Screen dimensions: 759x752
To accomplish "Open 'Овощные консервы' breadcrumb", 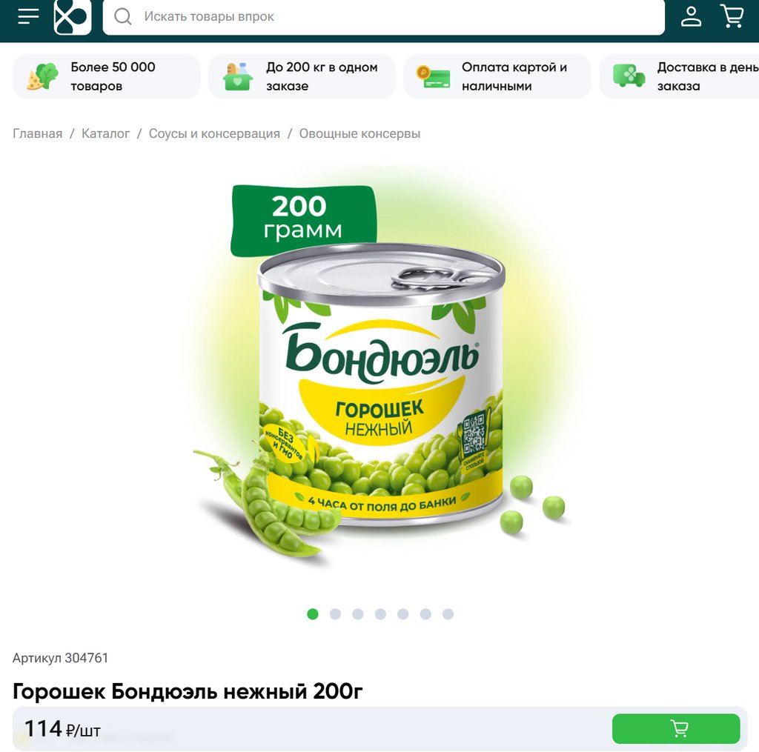I will [x=359, y=133].
